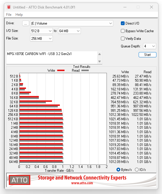Image resolution: width=162 pixels, height=194 pixels.
Task: Click the red Write legend swatch
Action: [x=61, y=71]
